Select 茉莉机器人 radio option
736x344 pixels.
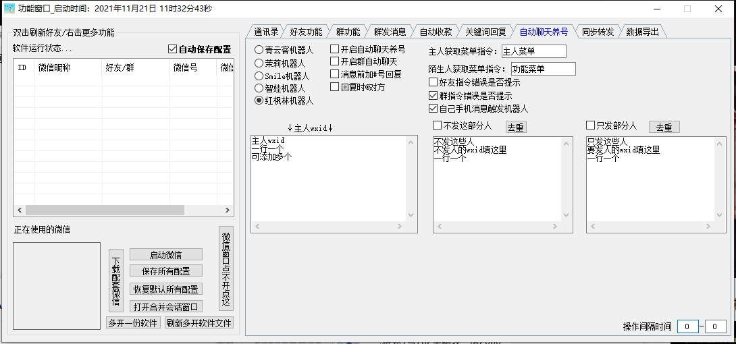coord(259,63)
